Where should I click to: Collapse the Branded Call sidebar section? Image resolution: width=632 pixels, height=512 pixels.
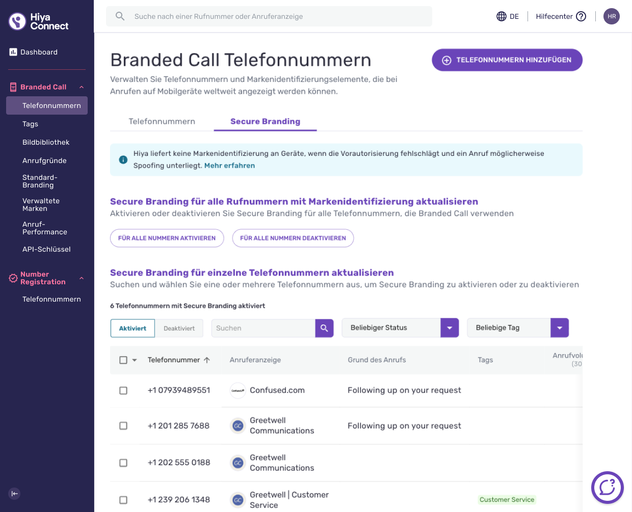click(x=82, y=87)
